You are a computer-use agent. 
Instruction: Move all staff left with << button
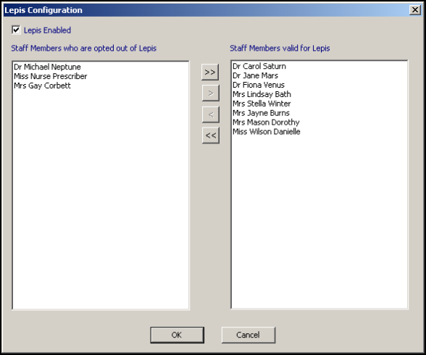click(x=211, y=135)
